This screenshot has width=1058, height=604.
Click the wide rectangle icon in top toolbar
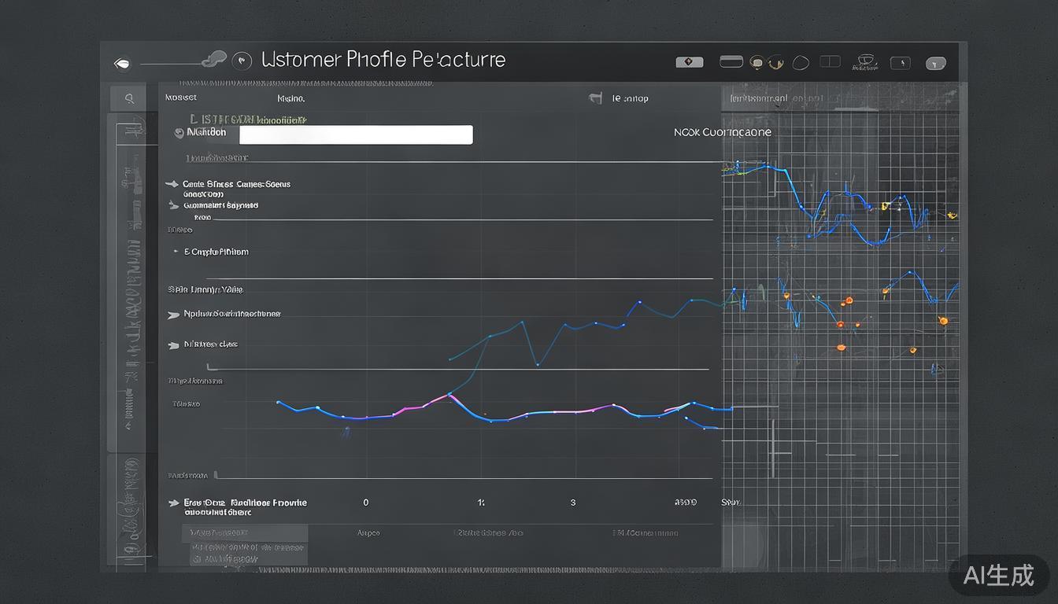pyautogui.click(x=731, y=61)
